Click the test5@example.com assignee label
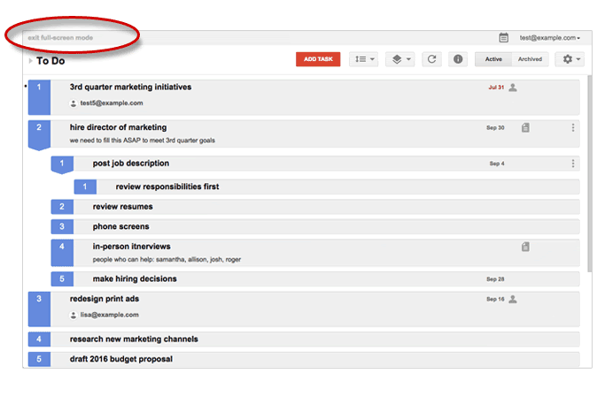597x396 pixels. pos(112,103)
